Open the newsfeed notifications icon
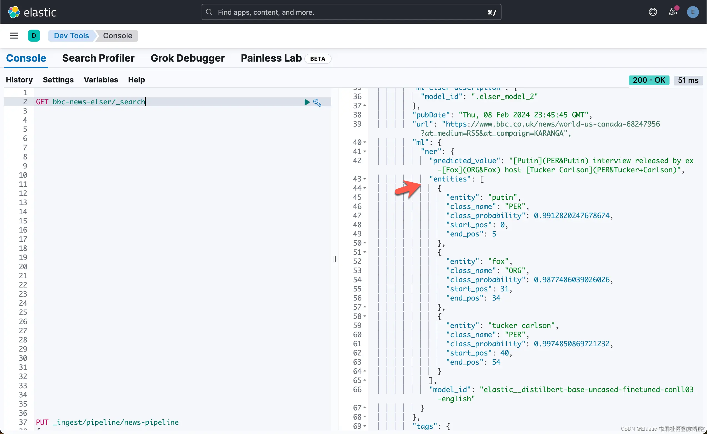The image size is (707, 434). [673, 12]
